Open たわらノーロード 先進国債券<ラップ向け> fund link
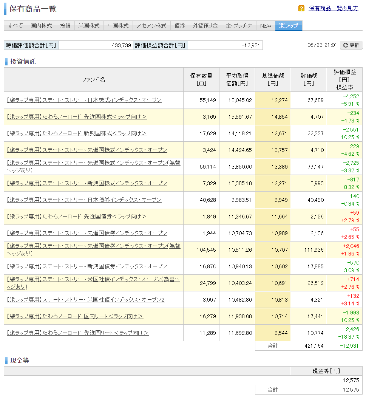The image size is (366, 404). point(77,217)
